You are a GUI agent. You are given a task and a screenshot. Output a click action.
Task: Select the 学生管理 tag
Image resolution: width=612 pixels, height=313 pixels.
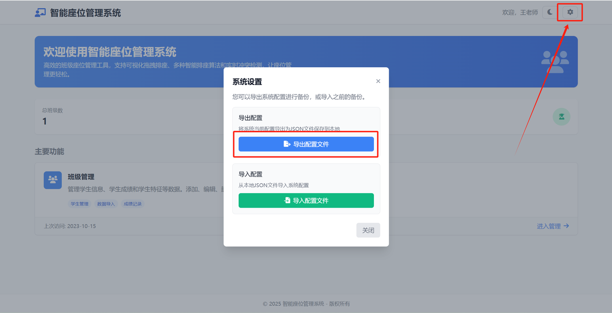pos(79,204)
